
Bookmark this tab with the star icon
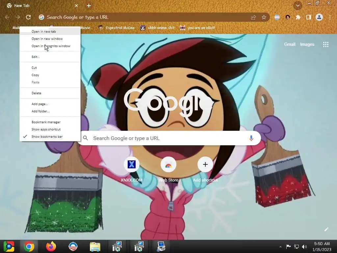pos(264,17)
